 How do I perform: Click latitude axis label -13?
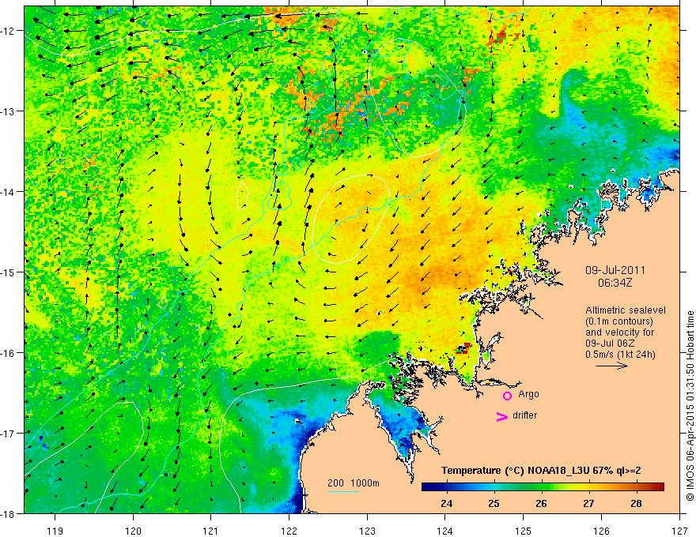pos(9,111)
